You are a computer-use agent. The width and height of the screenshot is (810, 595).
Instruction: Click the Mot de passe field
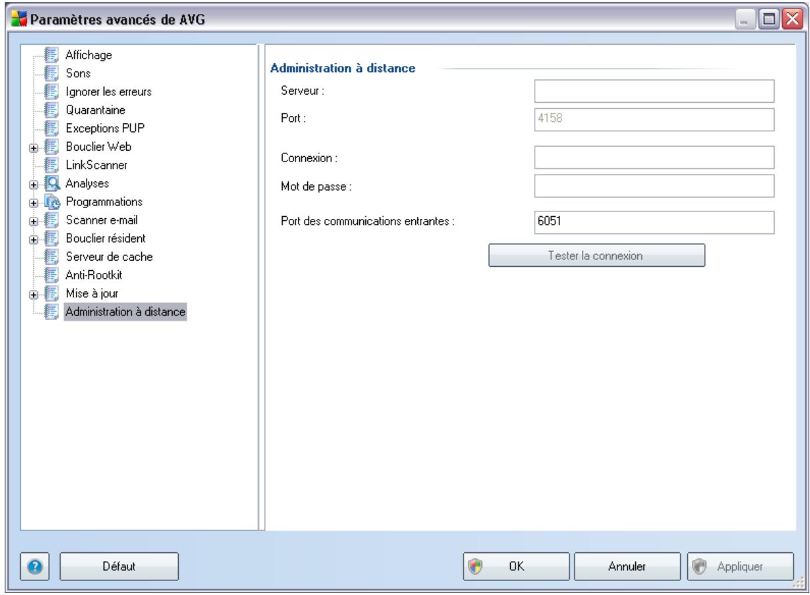click(x=654, y=185)
